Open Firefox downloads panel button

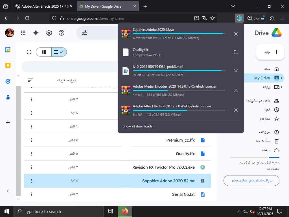pyautogui.click(x=239, y=18)
